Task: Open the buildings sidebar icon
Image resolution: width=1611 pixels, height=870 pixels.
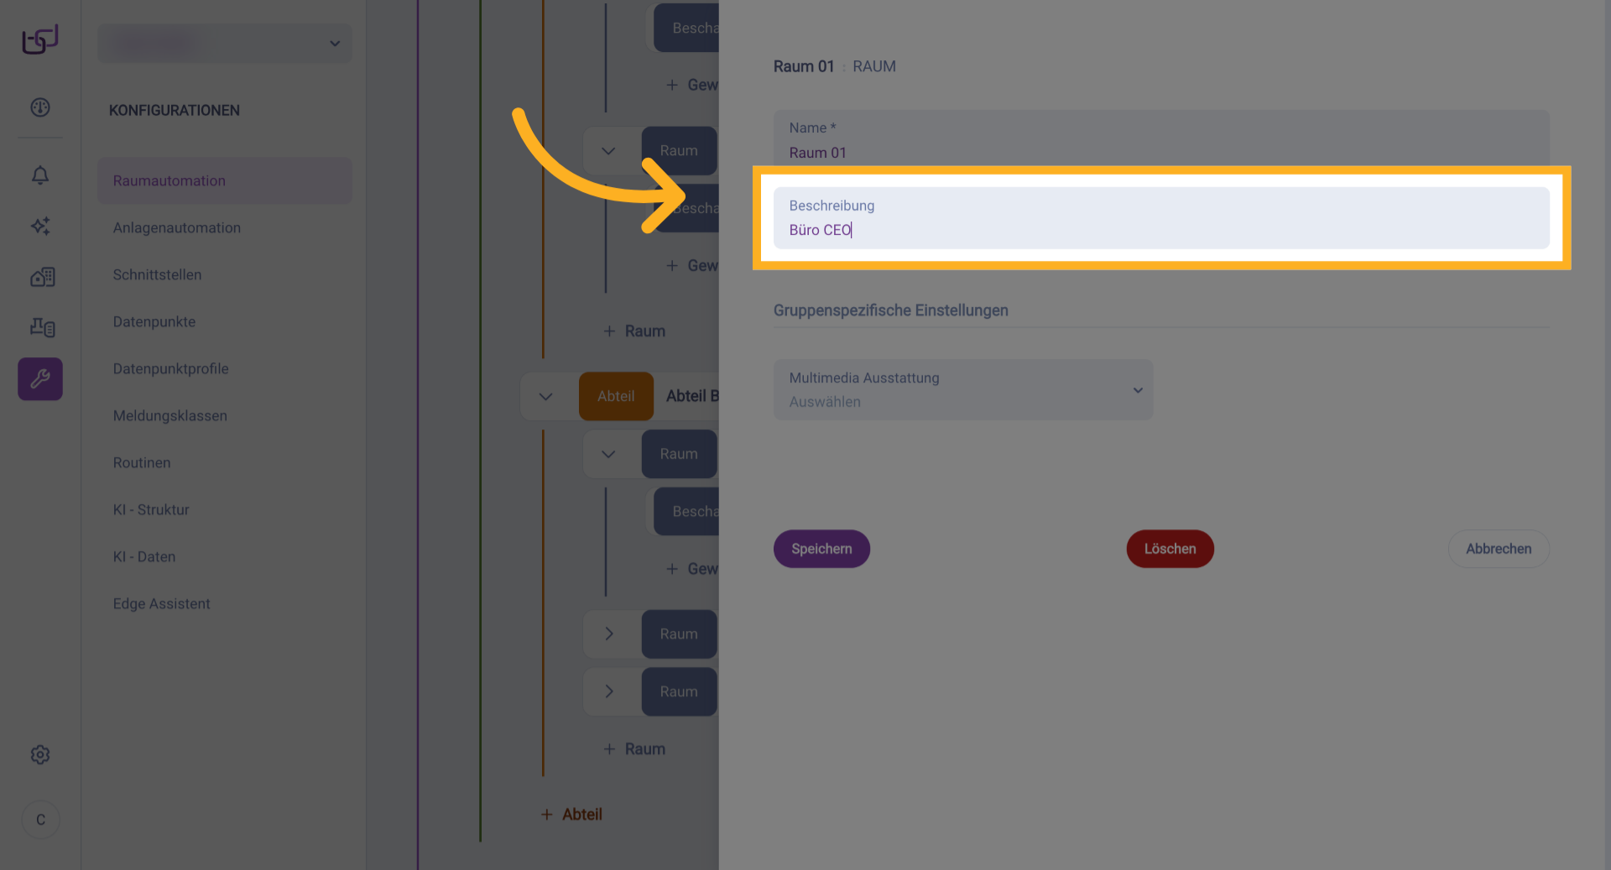Action: (x=42, y=277)
